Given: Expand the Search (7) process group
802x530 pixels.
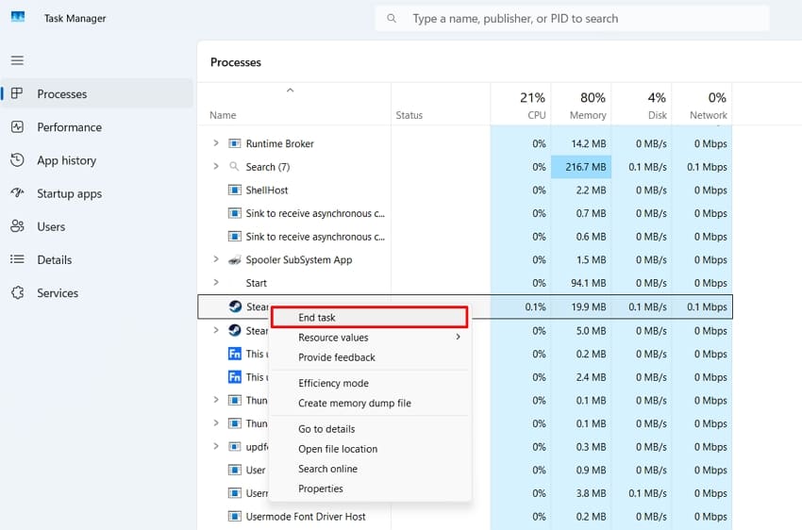Looking at the screenshot, I should [216, 166].
